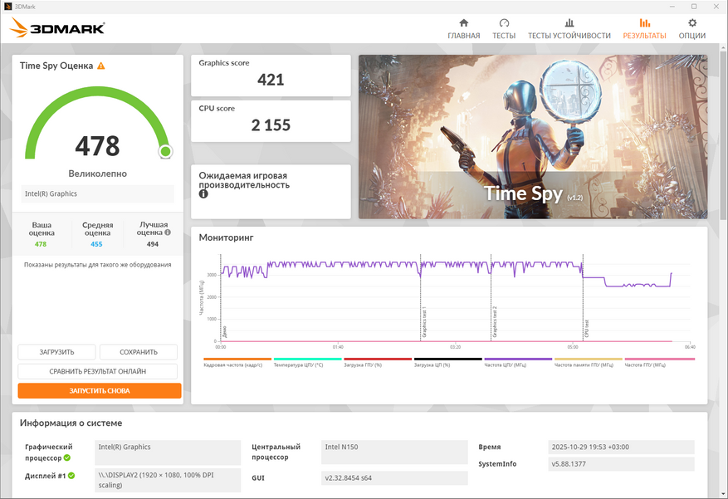This screenshot has height=499, width=728.
Task: Open the ОПЦИИ settings tab
Action: [x=691, y=29]
